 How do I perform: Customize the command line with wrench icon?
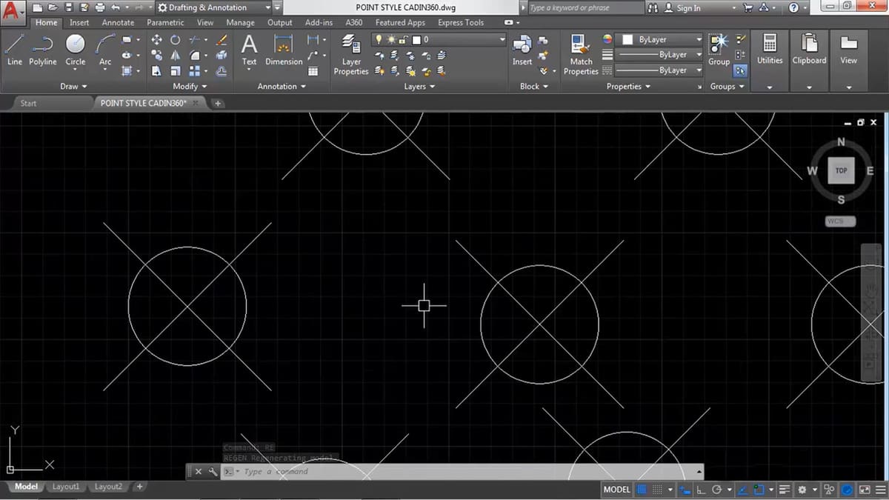click(x=213, y=471)
